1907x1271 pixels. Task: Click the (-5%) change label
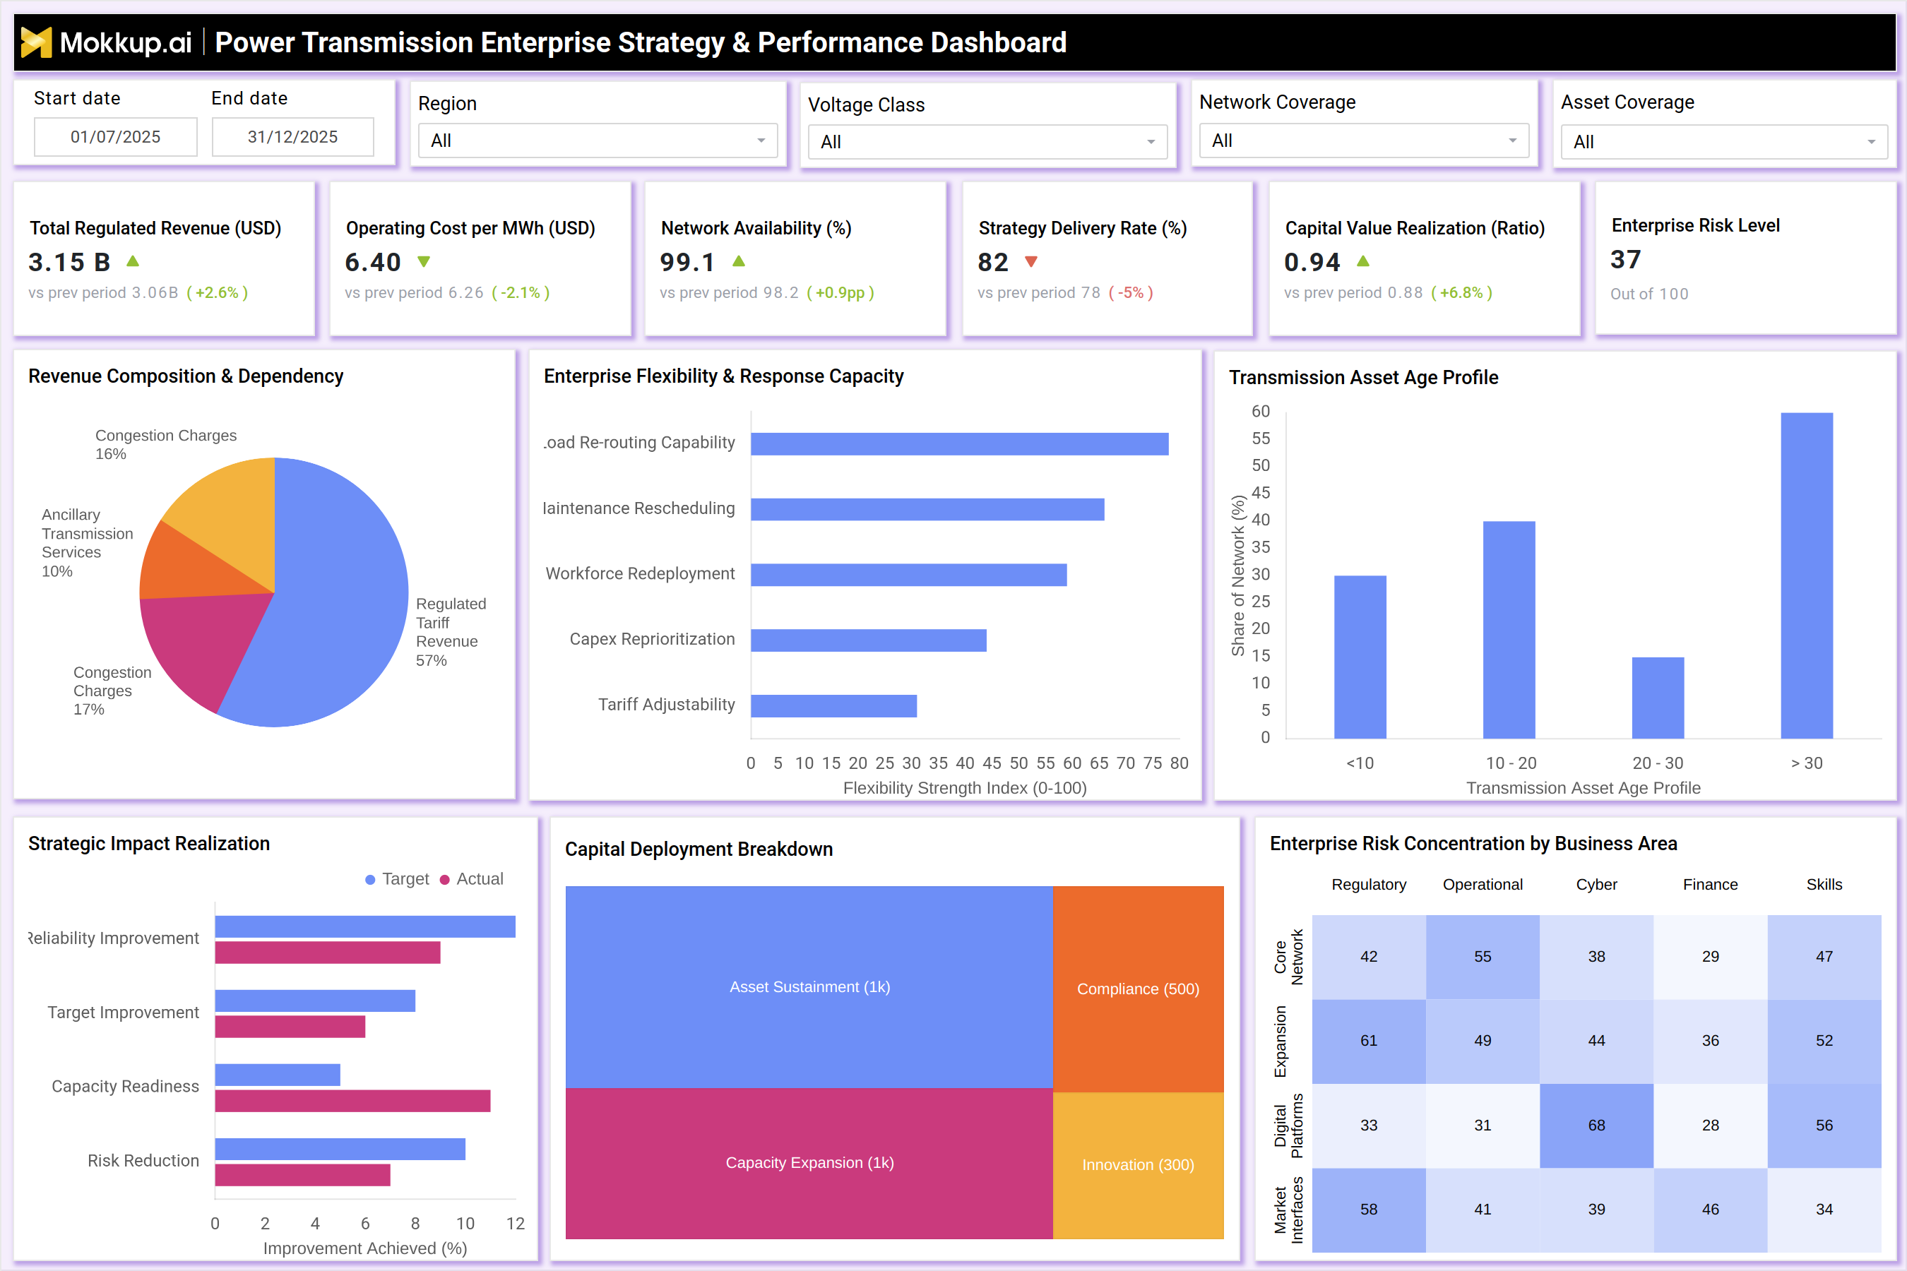tap(1130, 292)
